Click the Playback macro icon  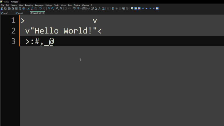[120, 8]
